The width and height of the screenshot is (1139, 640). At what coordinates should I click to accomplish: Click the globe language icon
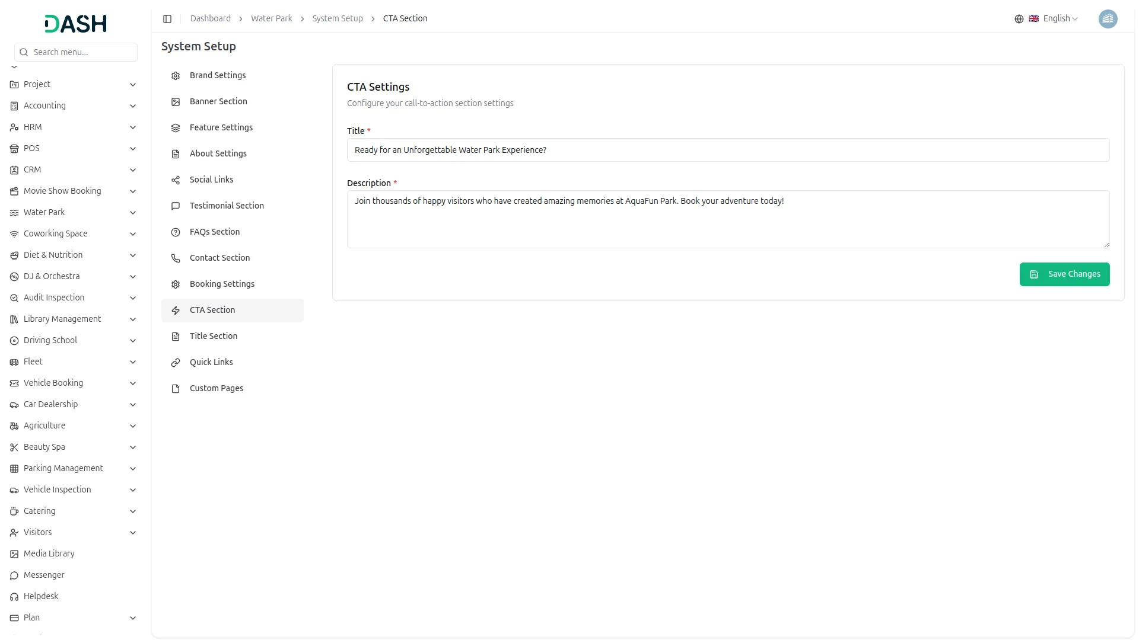tap(1019, 19)
